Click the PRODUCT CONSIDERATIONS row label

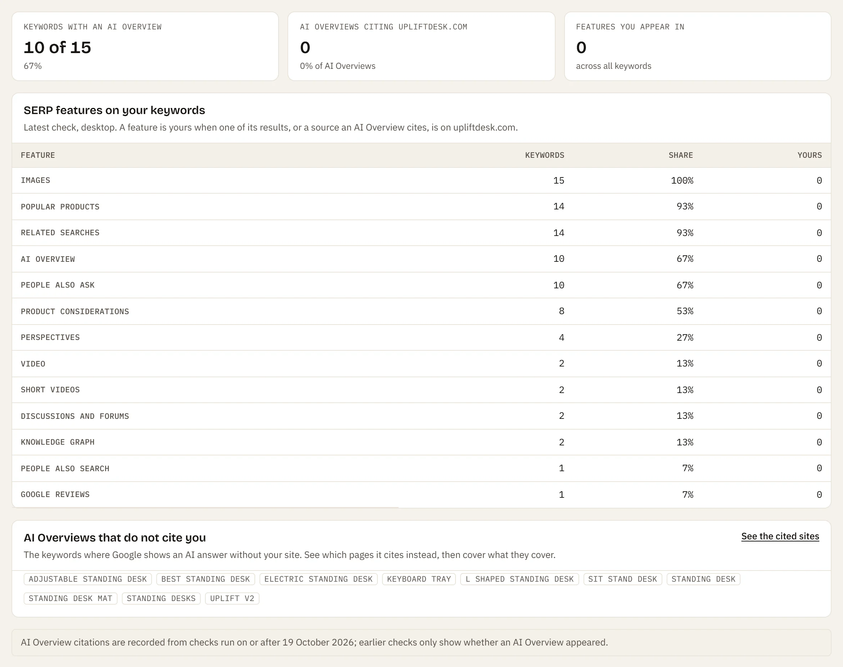[x=75, y=311]
